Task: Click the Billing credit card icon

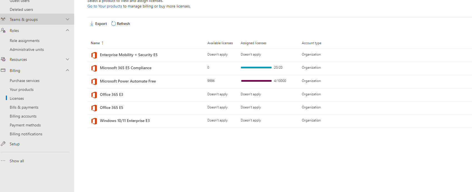Action: click(x=3, y=70)
